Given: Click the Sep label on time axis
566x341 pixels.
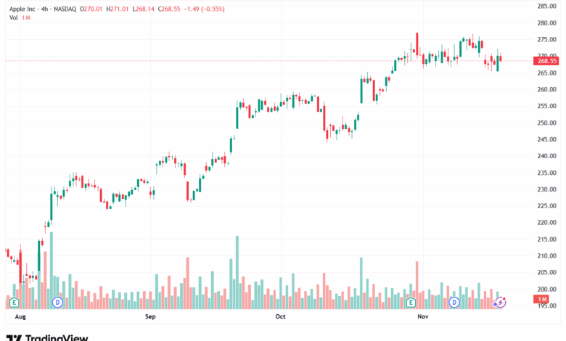Looking at the screenshot, I should click(x=150, y=316).
